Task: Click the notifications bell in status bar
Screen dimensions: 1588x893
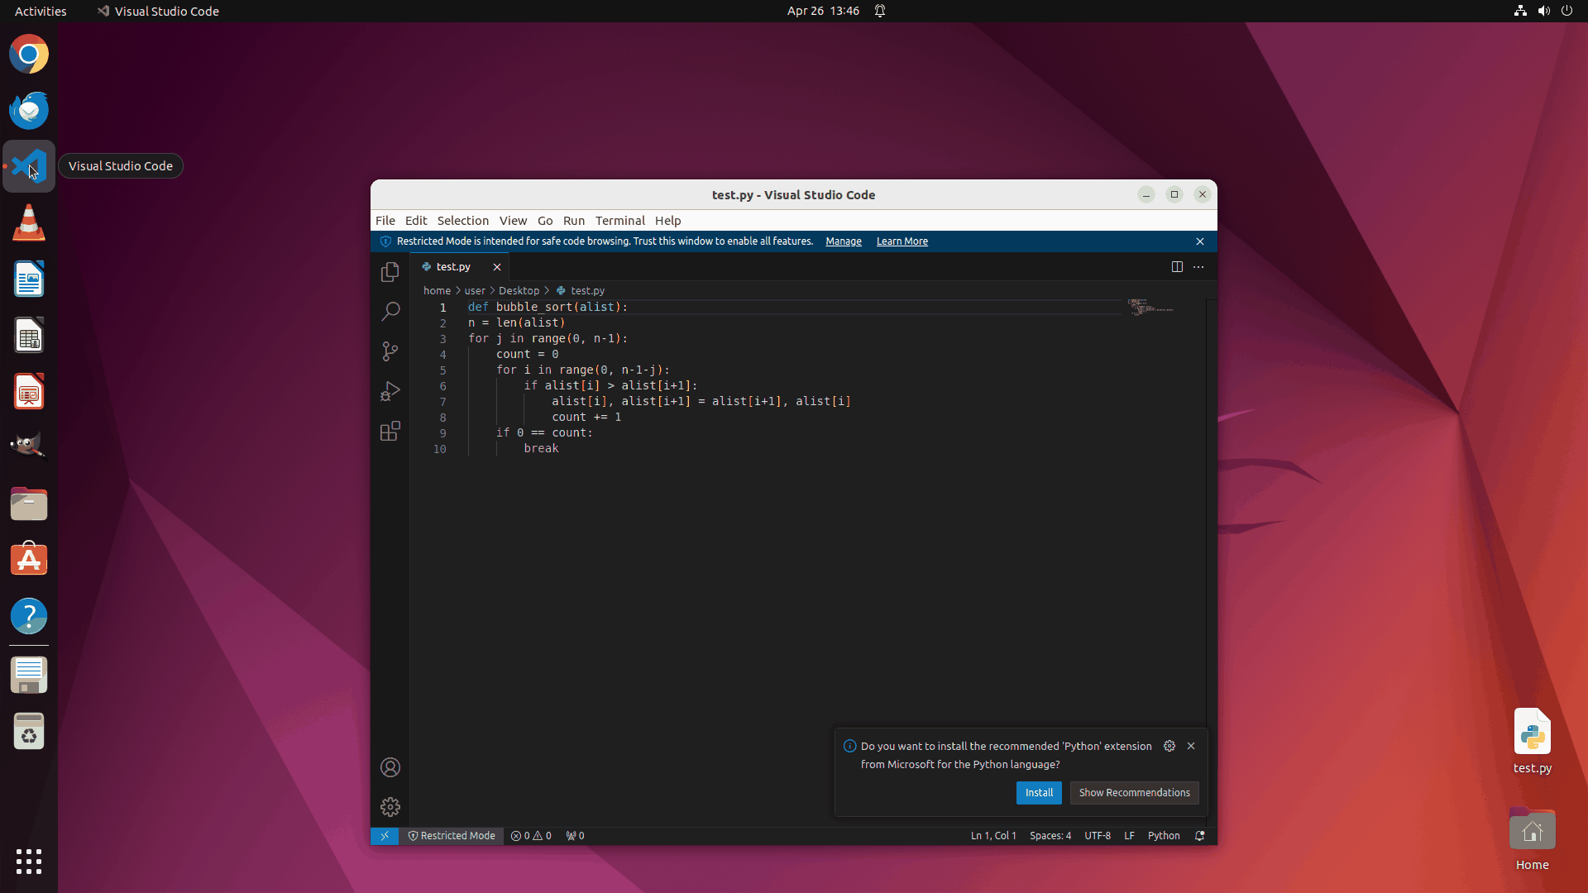Action: point(1199,836)
